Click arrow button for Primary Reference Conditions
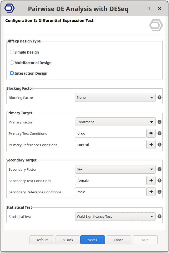Image resolution: width=169 pixels, height=253 pixels. pos(151,145)
